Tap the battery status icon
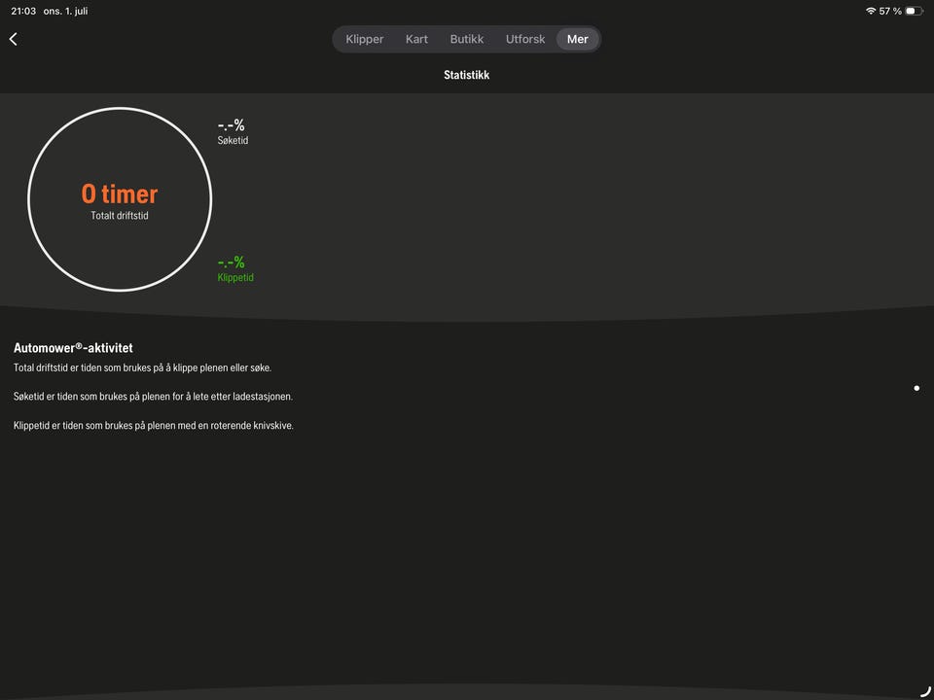Screen dimensions: 934x700 tap(915, 11)
